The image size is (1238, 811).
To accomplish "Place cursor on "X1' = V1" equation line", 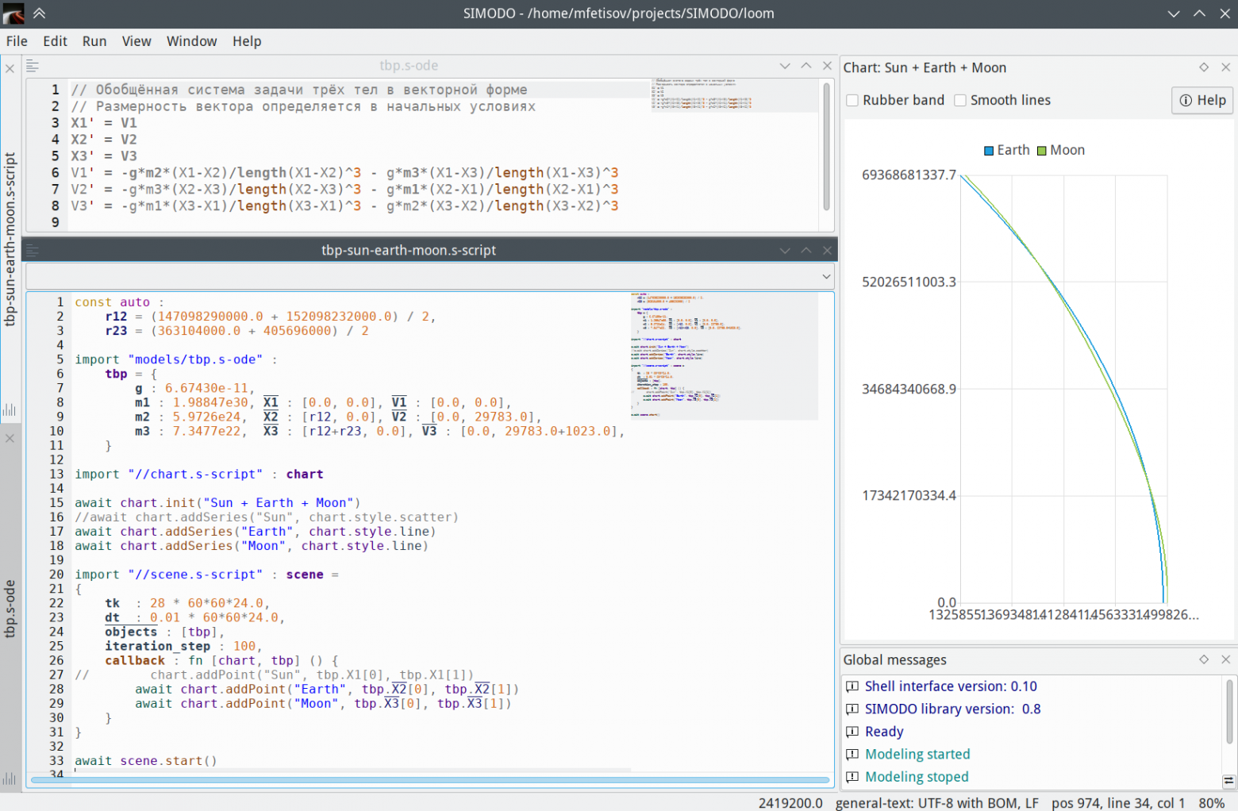I will (104, 123).
